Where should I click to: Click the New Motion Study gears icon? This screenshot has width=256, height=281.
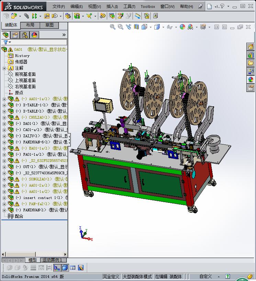(103, 16)
